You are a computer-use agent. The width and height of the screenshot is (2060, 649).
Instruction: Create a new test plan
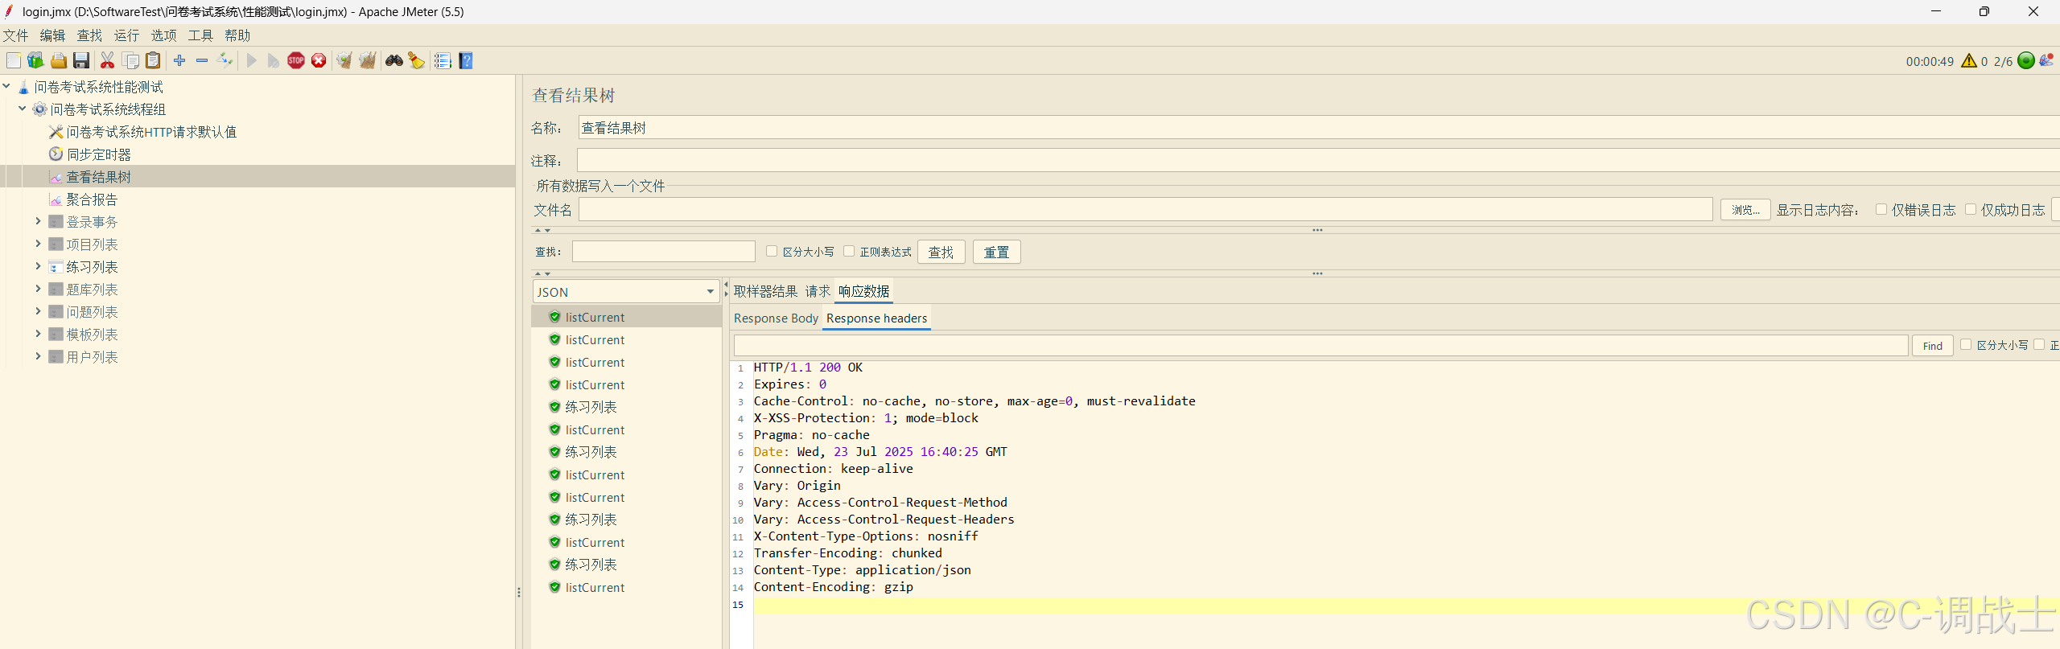coord(14,60)
